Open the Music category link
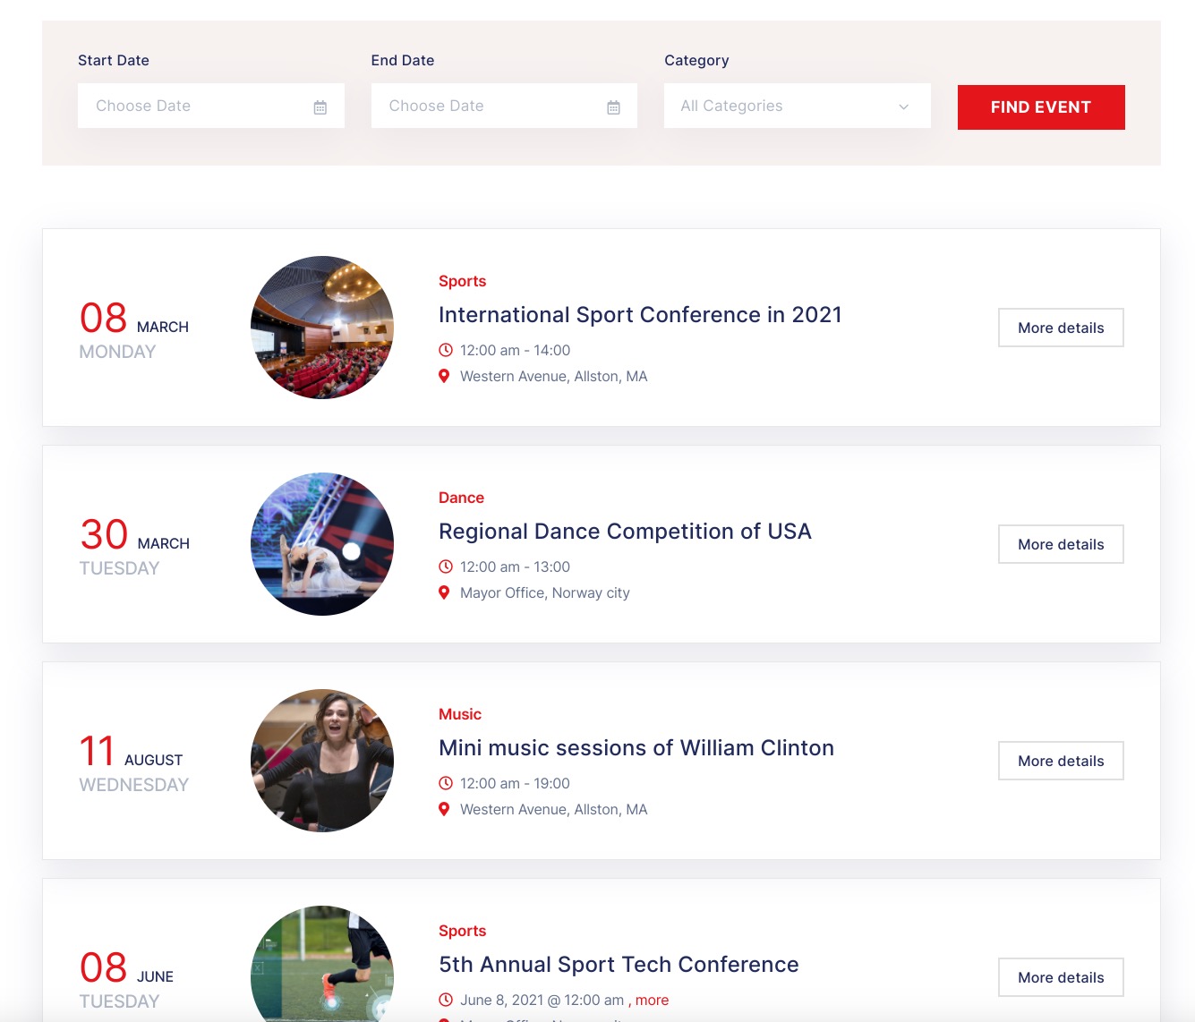 pos(460,714)
